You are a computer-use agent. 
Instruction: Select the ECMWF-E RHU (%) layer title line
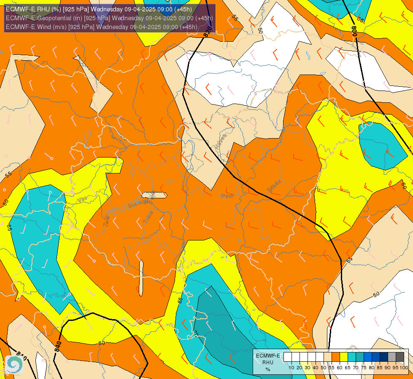99,9
